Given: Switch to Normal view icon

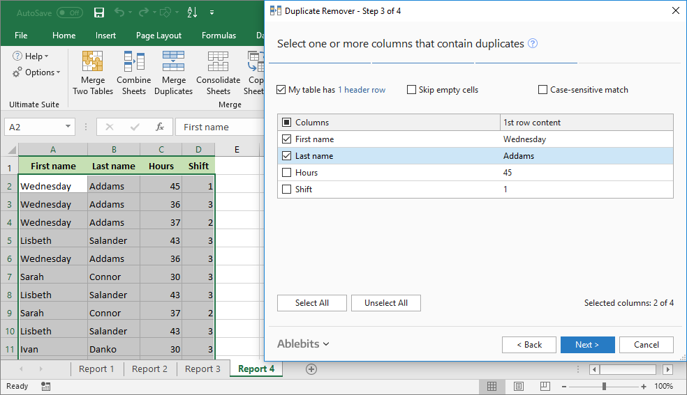Looking at the screenshot, I should [492, 386].
